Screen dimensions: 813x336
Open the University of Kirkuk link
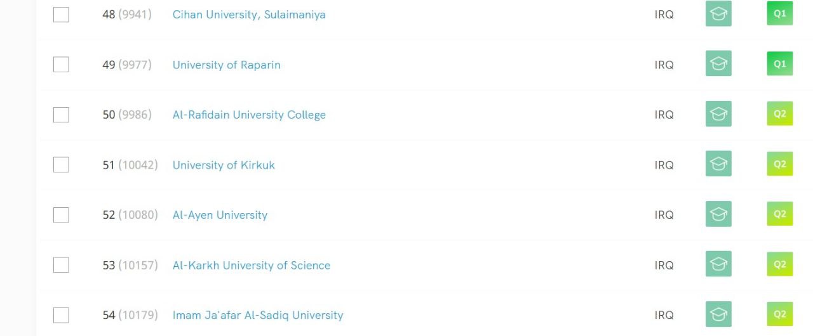pos(224,165)
